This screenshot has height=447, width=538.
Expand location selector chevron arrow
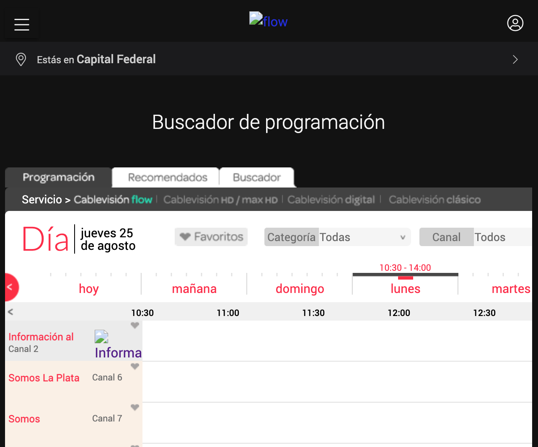click(515, 59)
